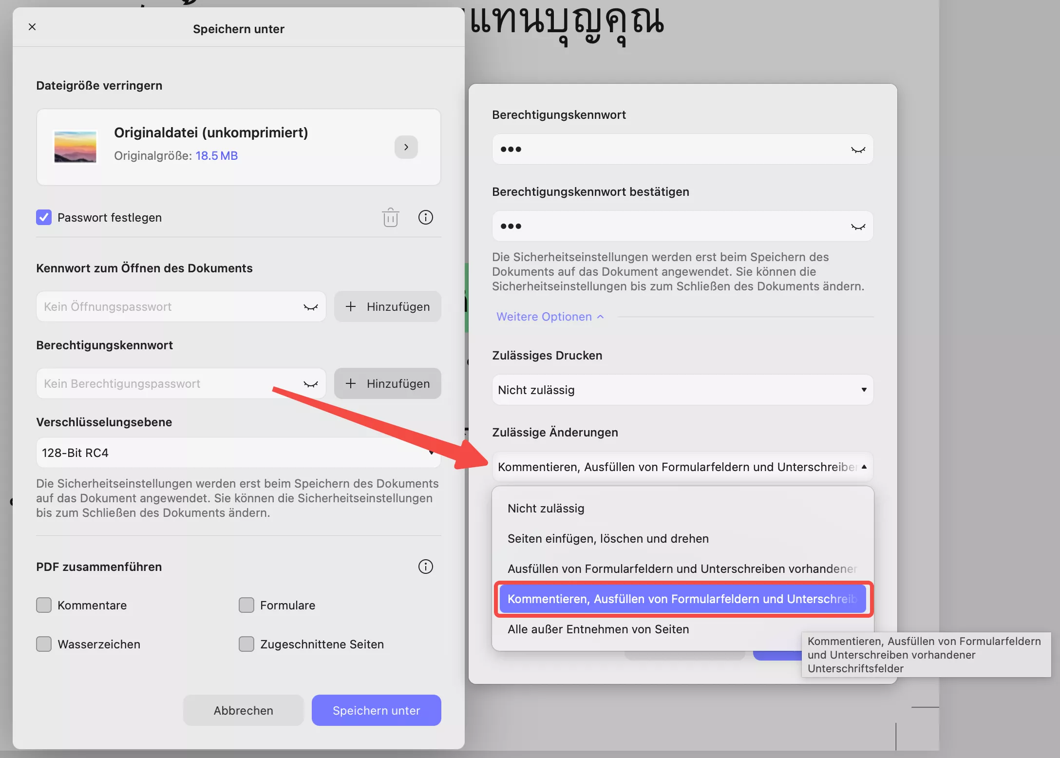Screen dimensions: 1060x758
Task: Toggle eye icon in Kein Öffnungspasswort field
Action: click(310, 307)
